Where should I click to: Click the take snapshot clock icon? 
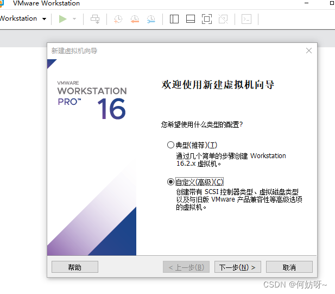click(118, 19)
